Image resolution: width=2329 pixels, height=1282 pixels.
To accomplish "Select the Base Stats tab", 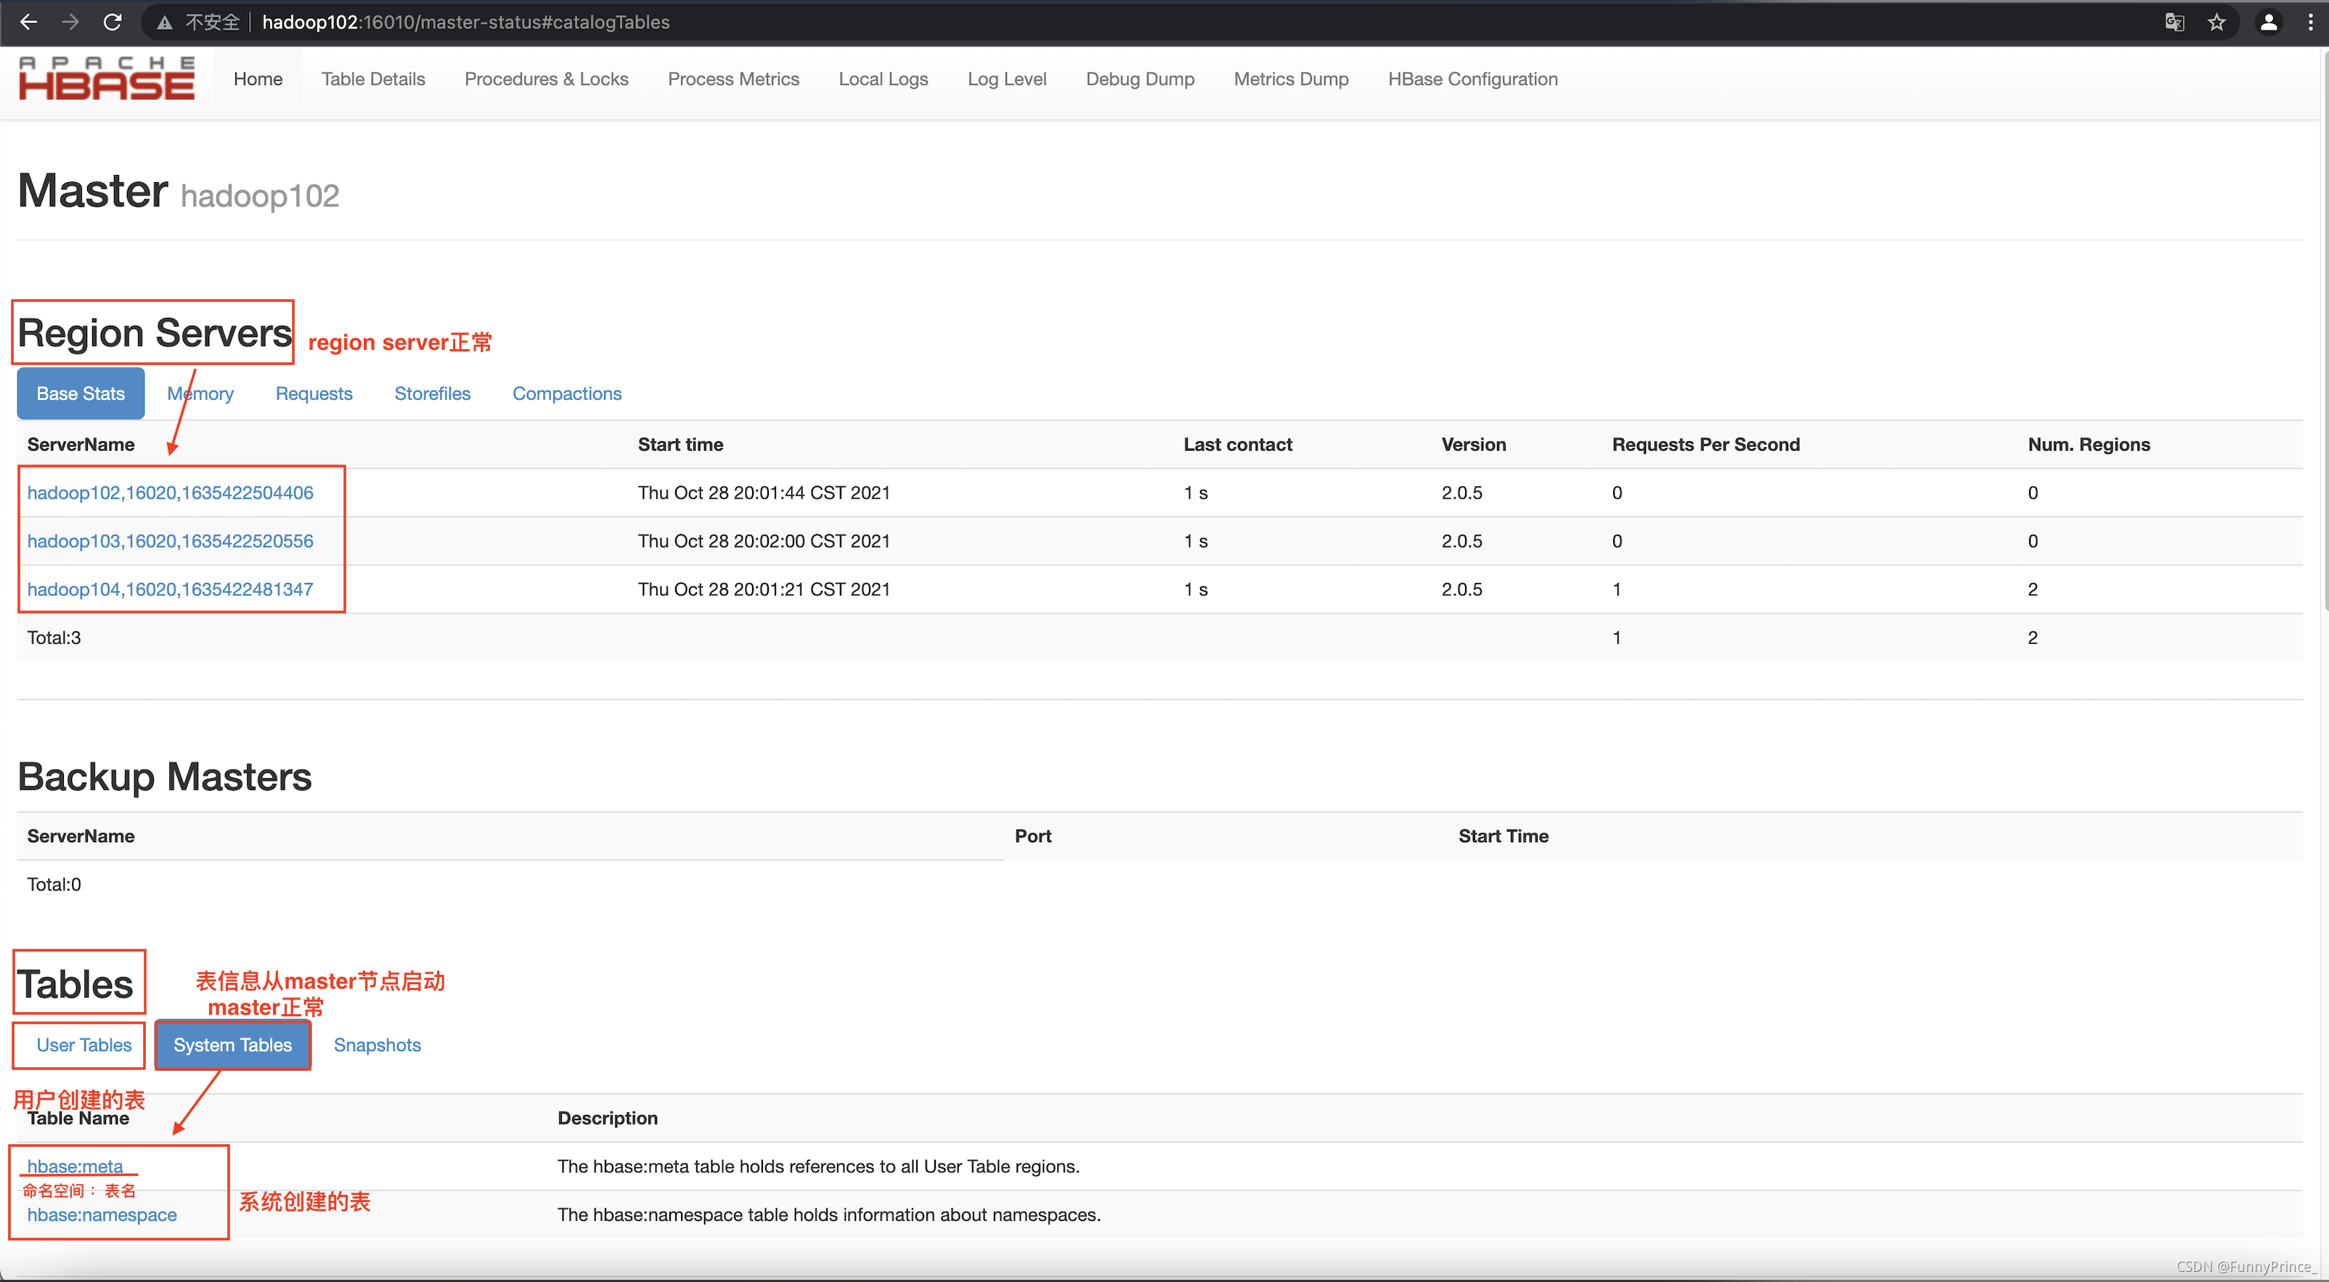I will click(81, 394).
